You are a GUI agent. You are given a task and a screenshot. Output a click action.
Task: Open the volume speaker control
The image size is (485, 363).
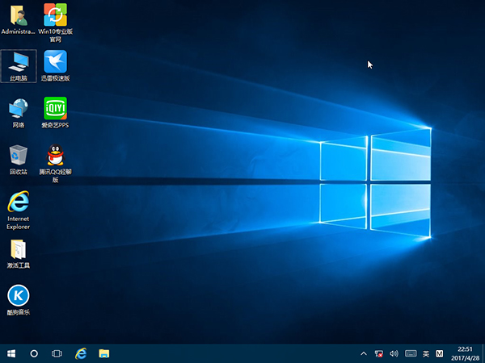click(394, 353)
